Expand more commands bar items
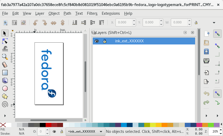Viewport: 223px width, 136px height. 206,116
